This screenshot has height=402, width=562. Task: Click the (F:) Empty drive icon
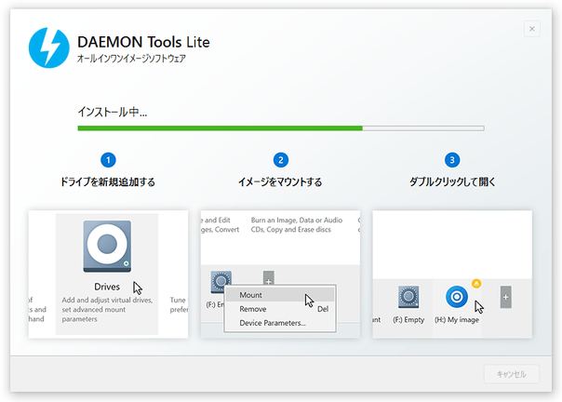click(x=408, y=297)
